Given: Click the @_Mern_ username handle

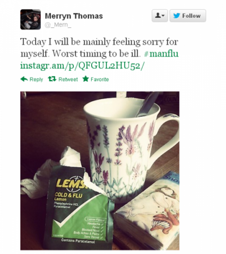Looking at the screenshot, I should click(x=58, y=25).
